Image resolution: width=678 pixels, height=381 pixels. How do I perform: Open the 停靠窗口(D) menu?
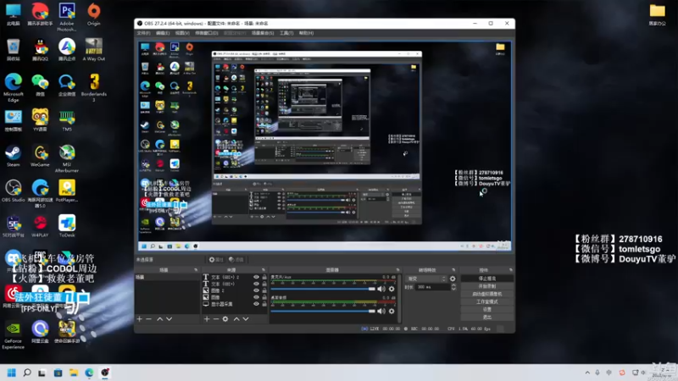[206, 33]
